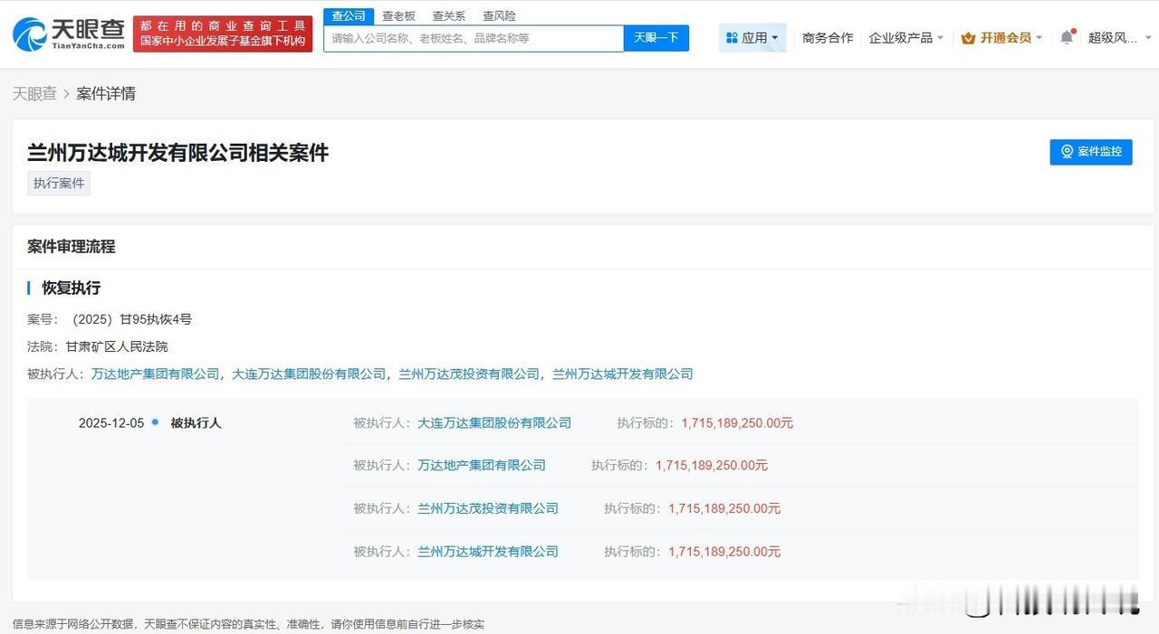
Task: Click the amount in the 兰州万达城开发 row
Action: [x=724, y=552]
